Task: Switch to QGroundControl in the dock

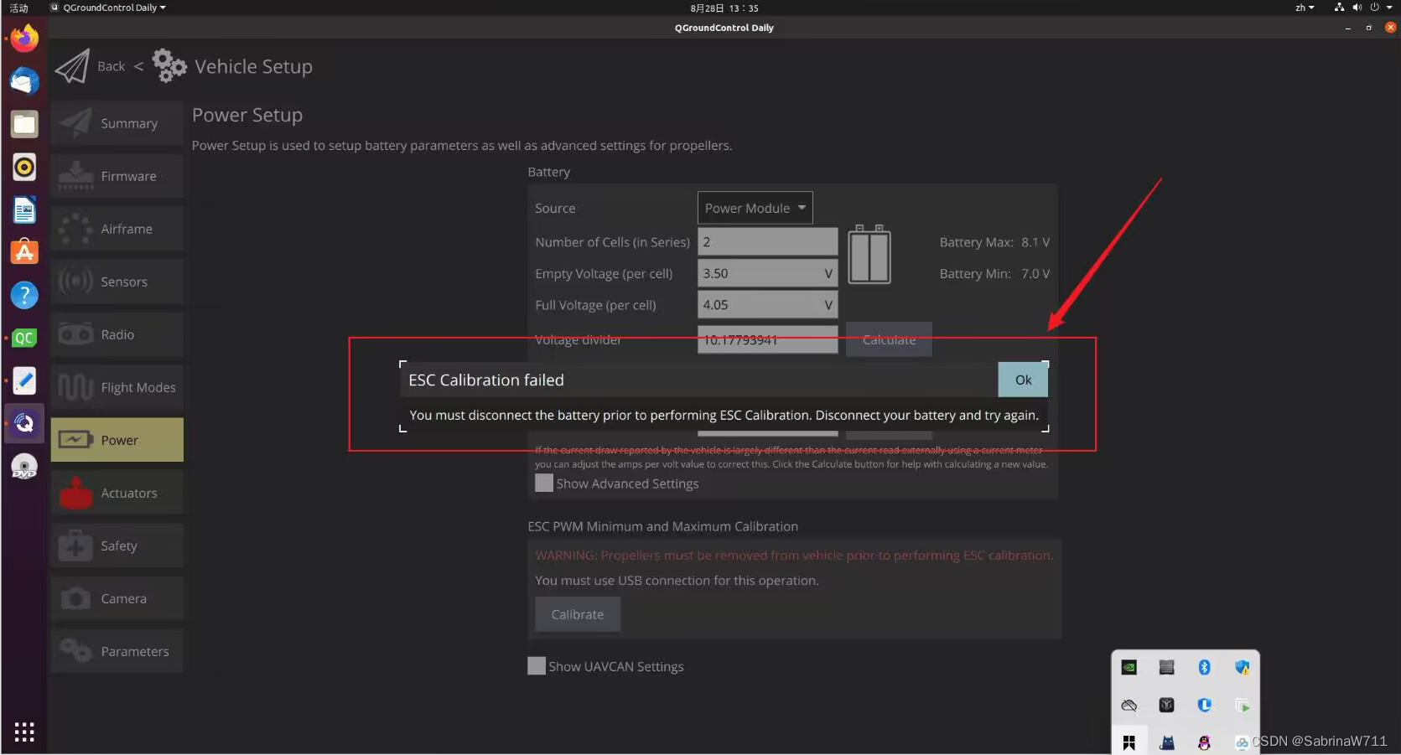Action: 24,423
